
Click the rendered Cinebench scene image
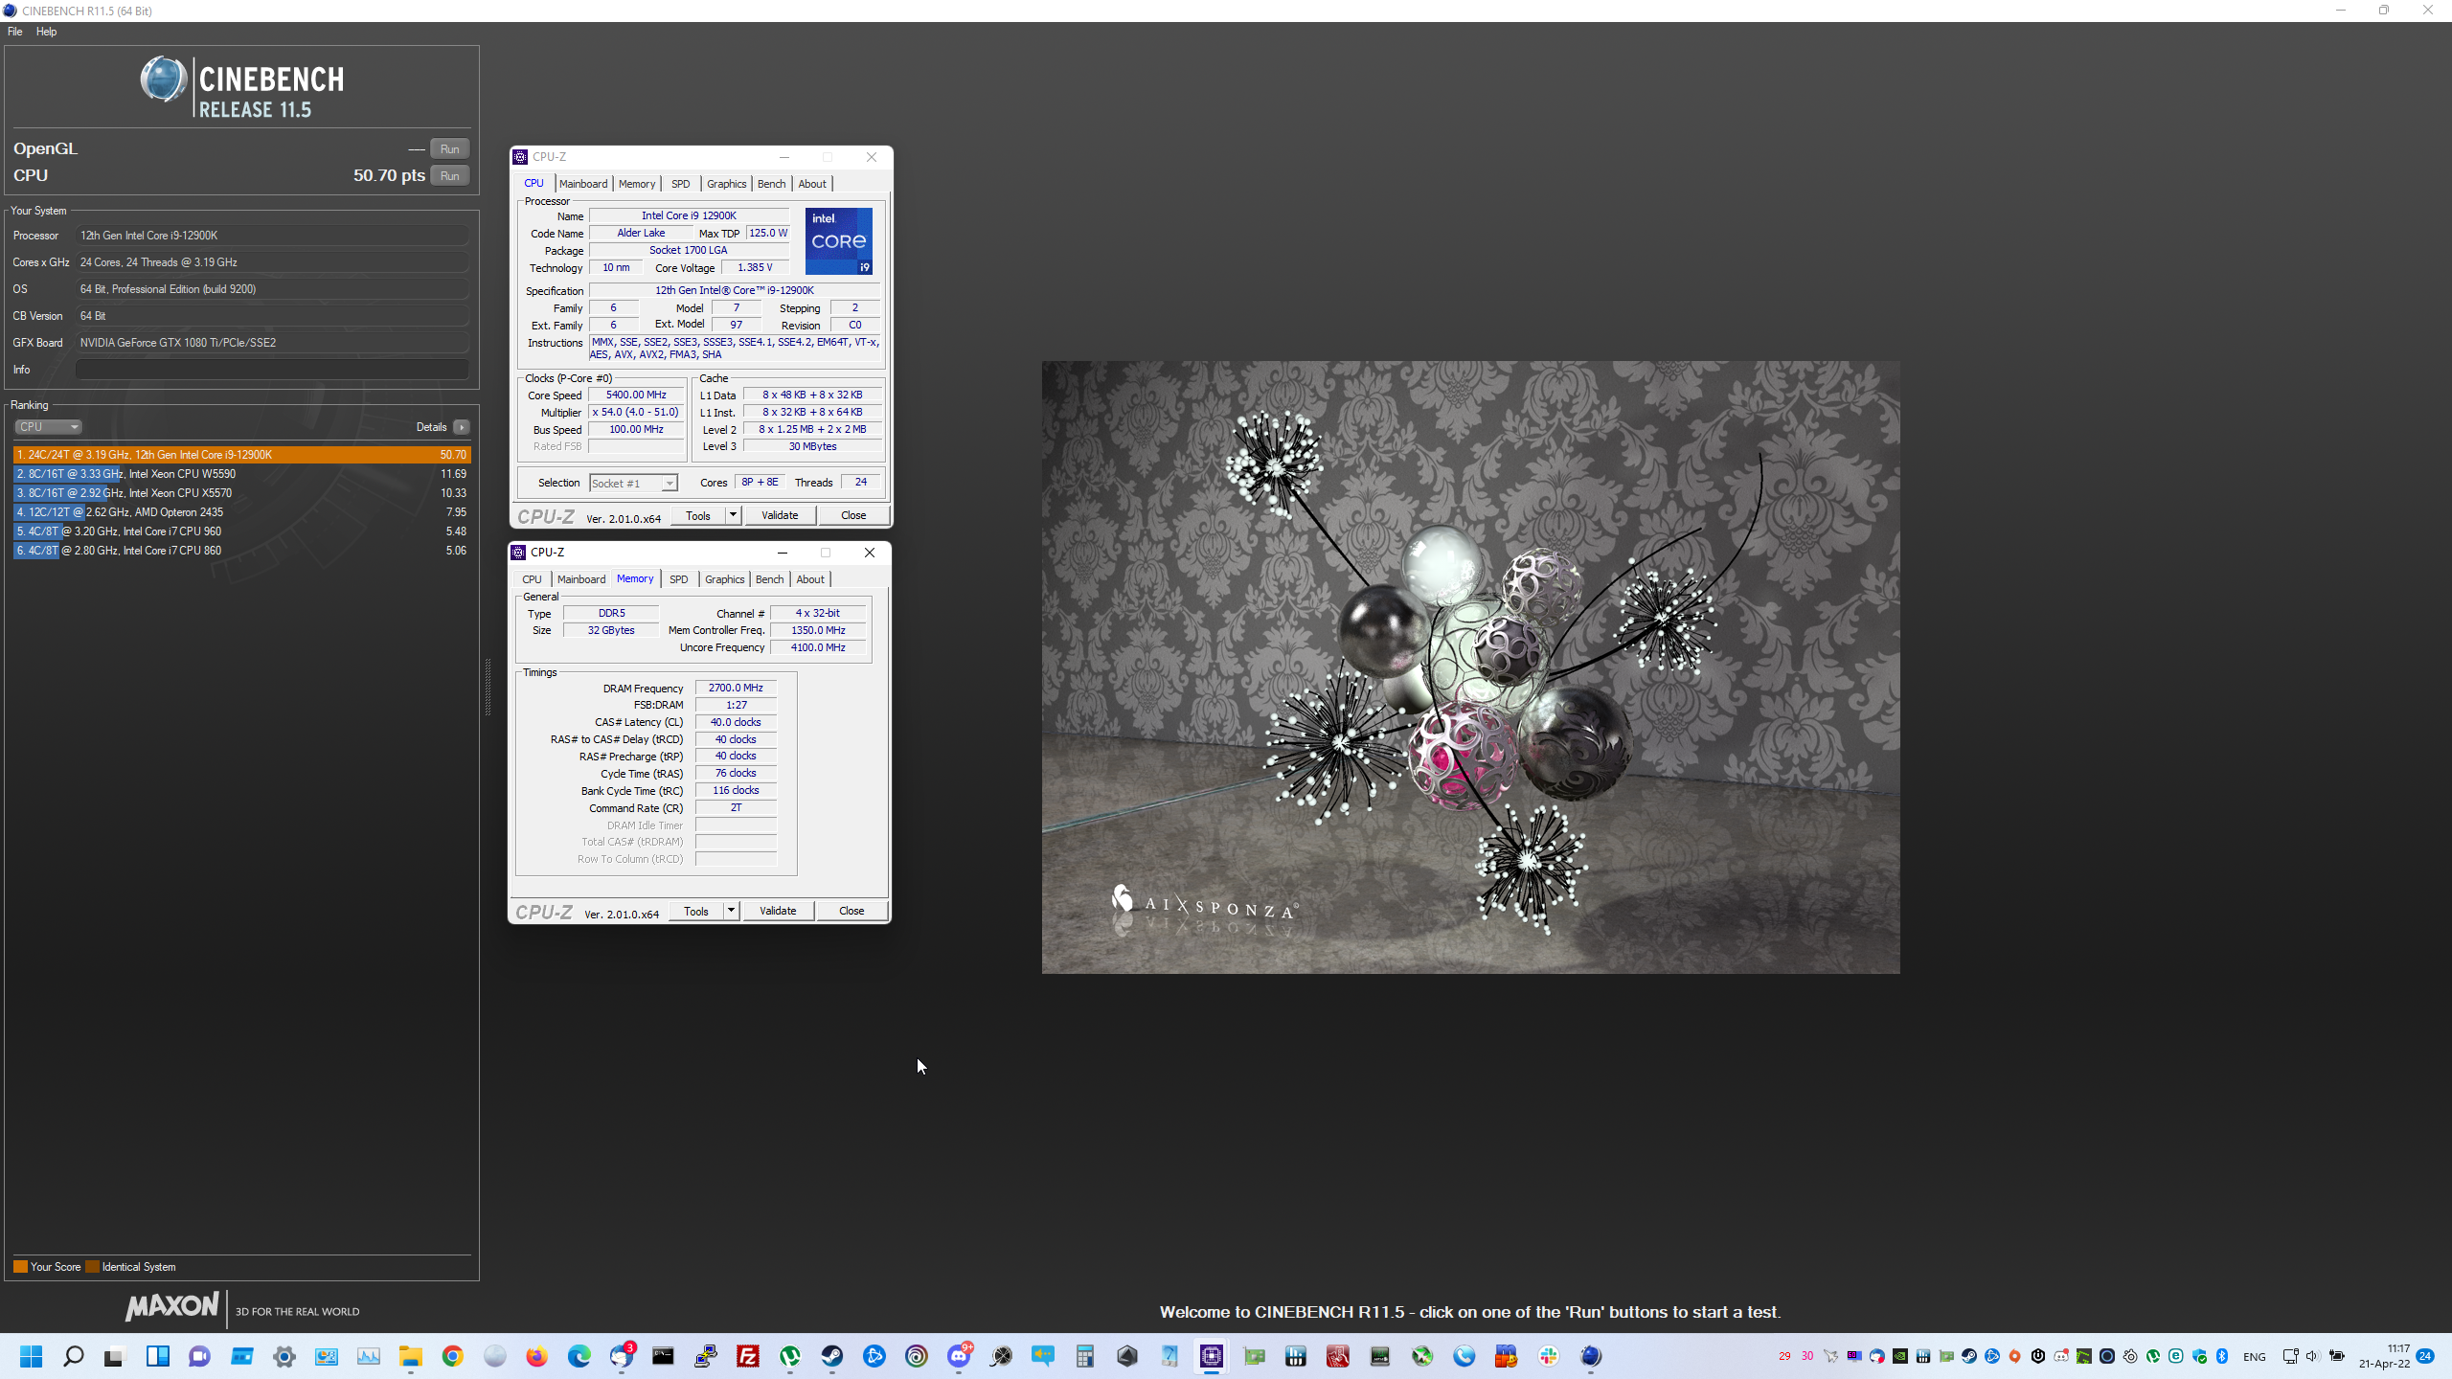point(1470,667)
